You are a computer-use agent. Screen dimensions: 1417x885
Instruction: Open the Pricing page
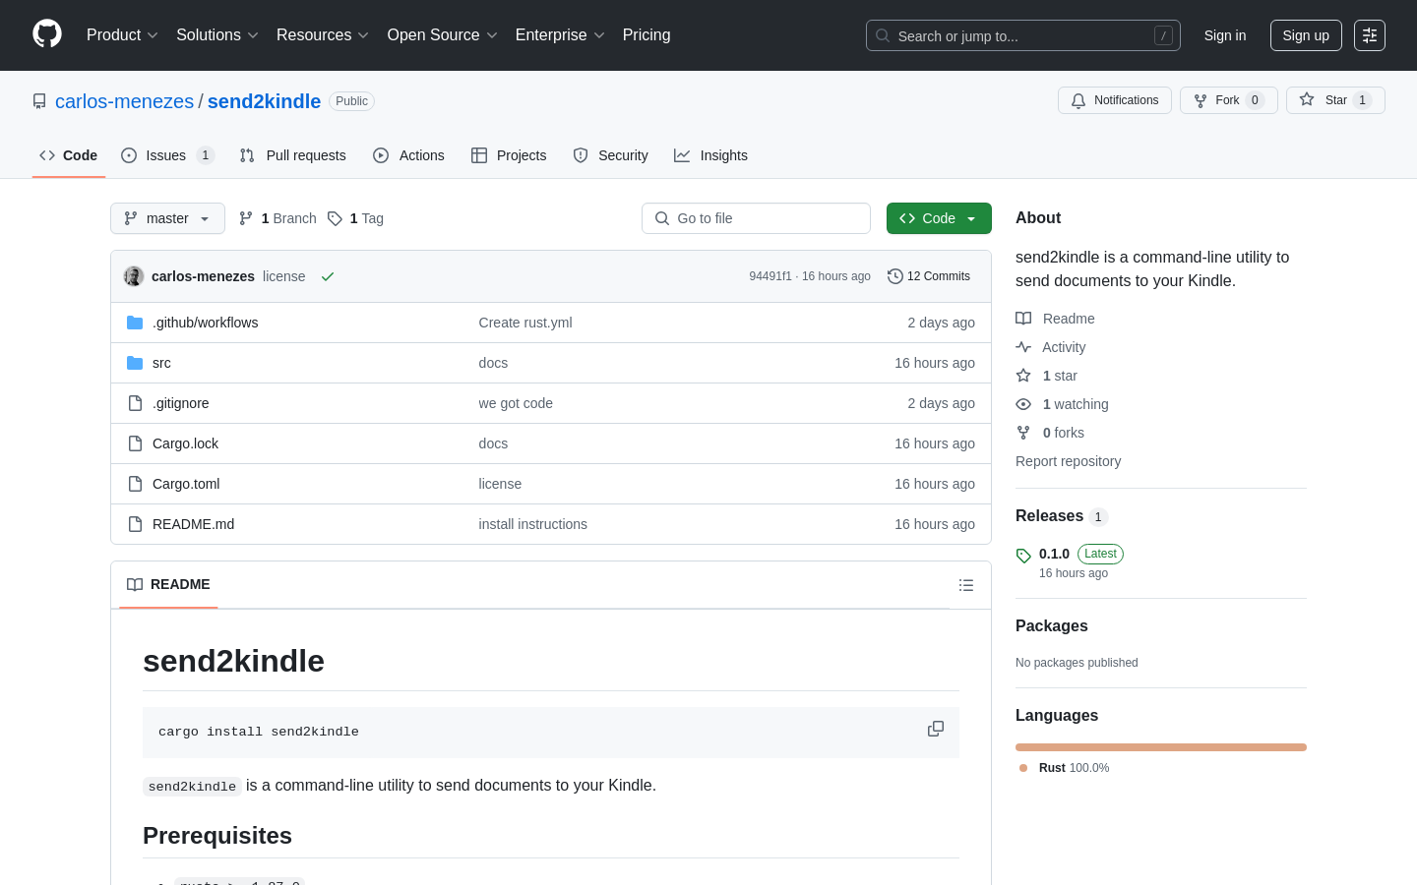click(x=647, y=35)
